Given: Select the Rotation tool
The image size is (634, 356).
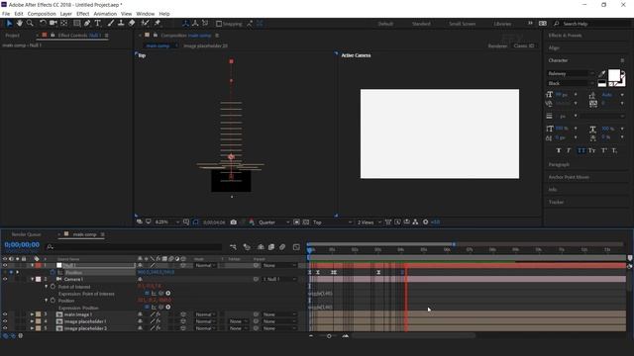Looking at the screenshot, I should [x=43, y=24].
